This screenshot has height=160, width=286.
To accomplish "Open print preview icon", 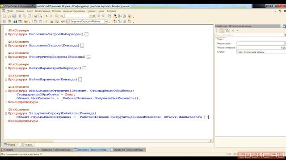I will point(40,16).
